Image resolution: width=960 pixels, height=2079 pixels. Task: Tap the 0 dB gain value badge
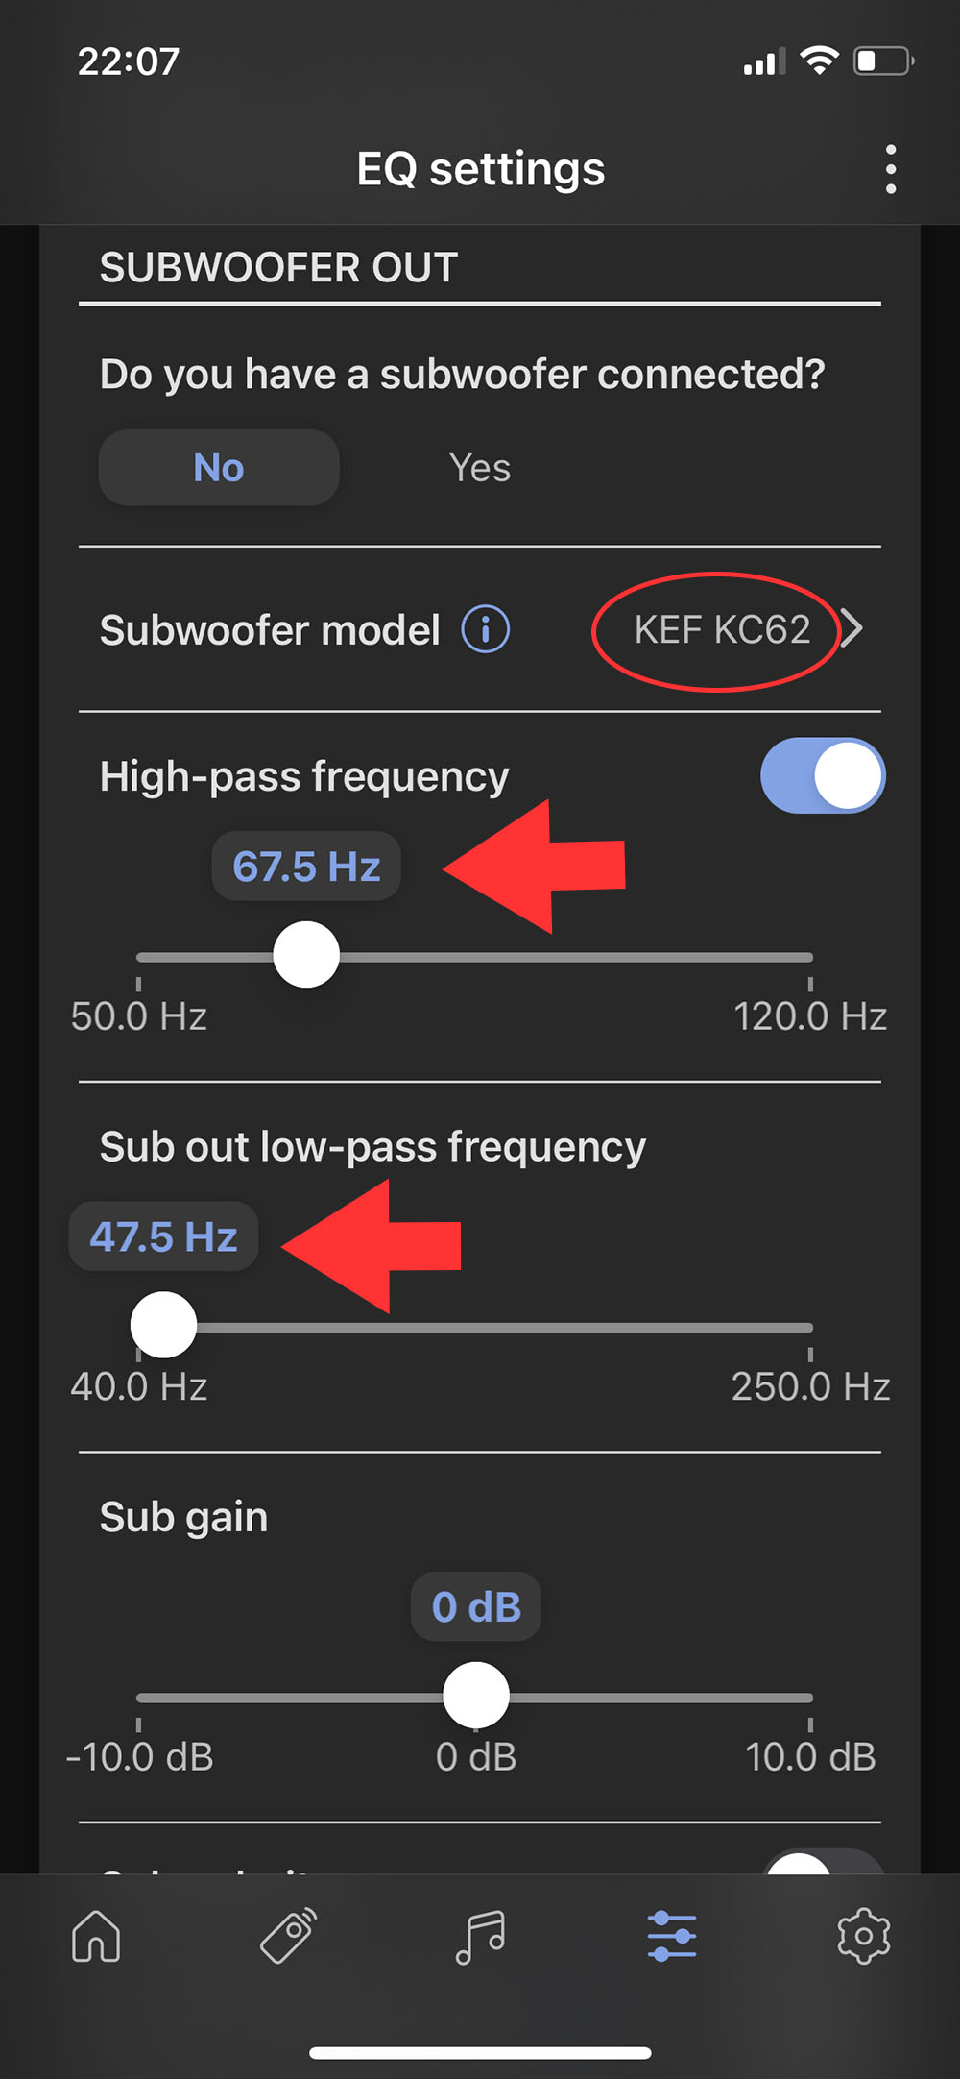tap(476, 1606)
